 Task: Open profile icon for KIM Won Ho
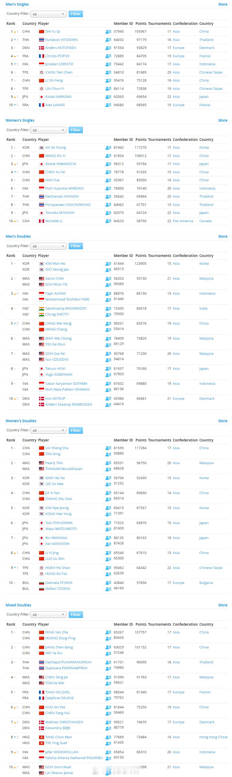point(108,264)
